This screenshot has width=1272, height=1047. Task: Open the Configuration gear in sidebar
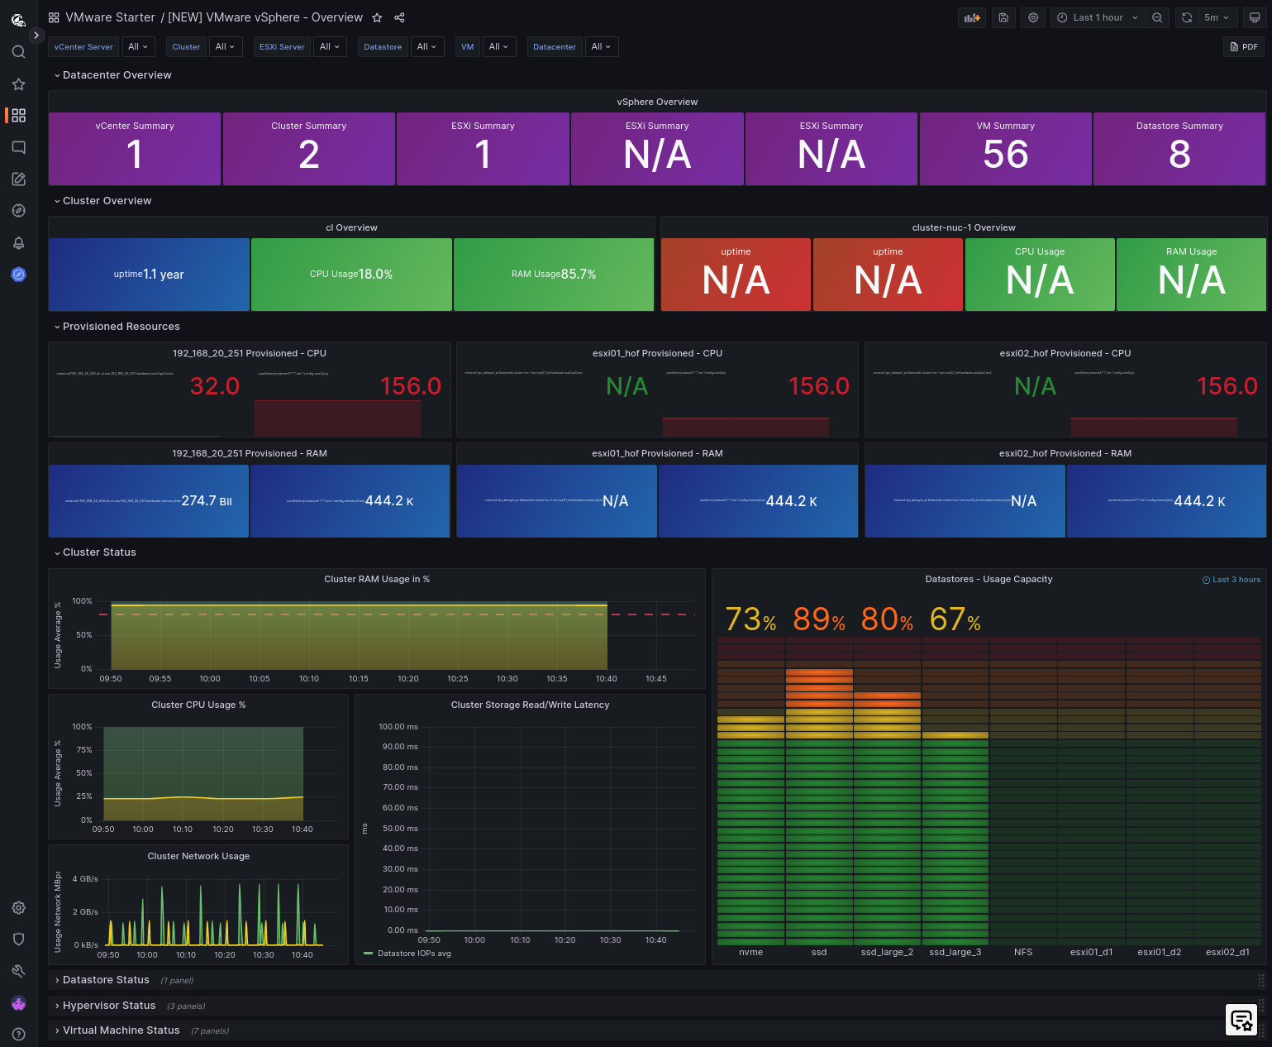pos(18,907)
